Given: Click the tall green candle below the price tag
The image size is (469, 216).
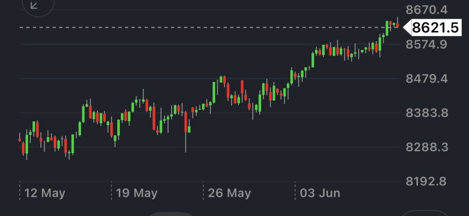Looking at the screenshot, I should click(x=387, y=28).
